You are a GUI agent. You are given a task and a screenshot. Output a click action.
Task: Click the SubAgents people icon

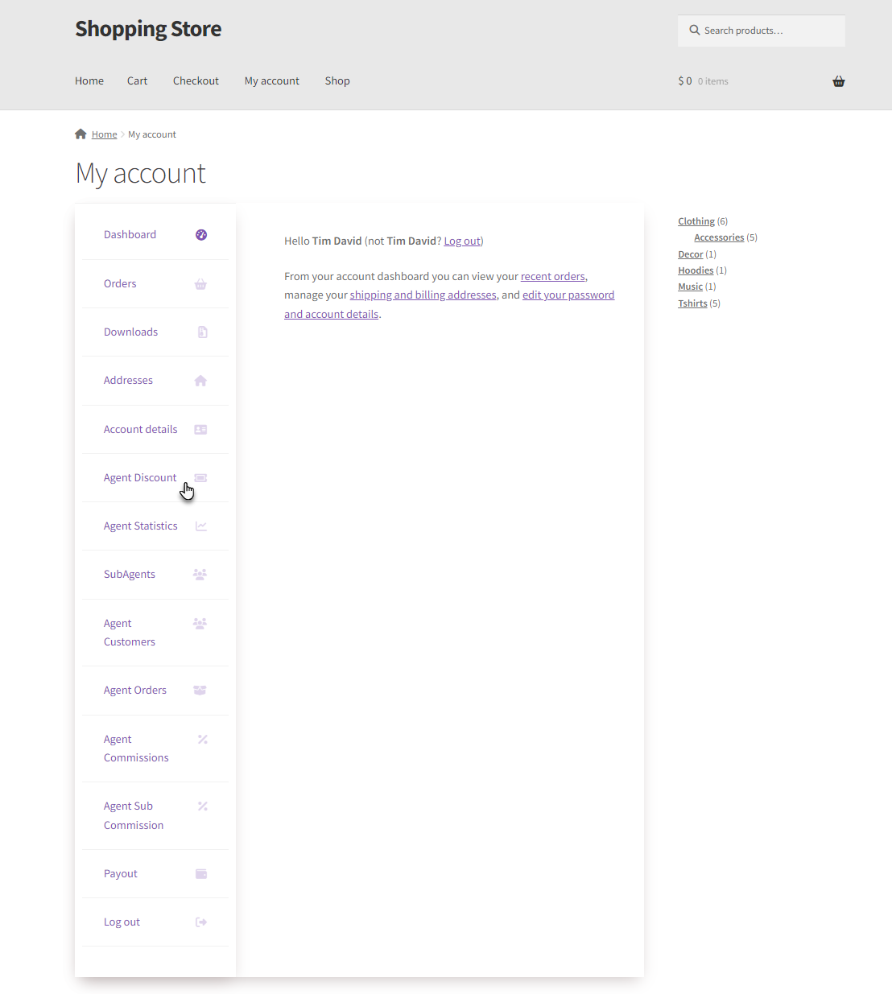pyautogui.click(x=200, y=575)
